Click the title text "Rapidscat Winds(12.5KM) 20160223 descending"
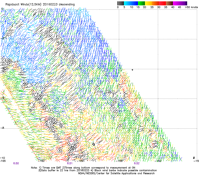The image size is (199, 175). pos(40,5)
